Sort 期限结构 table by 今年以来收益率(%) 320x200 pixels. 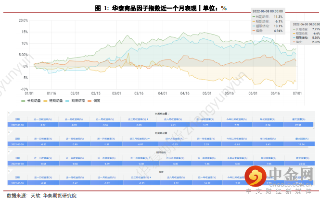(x=237, y=158)
